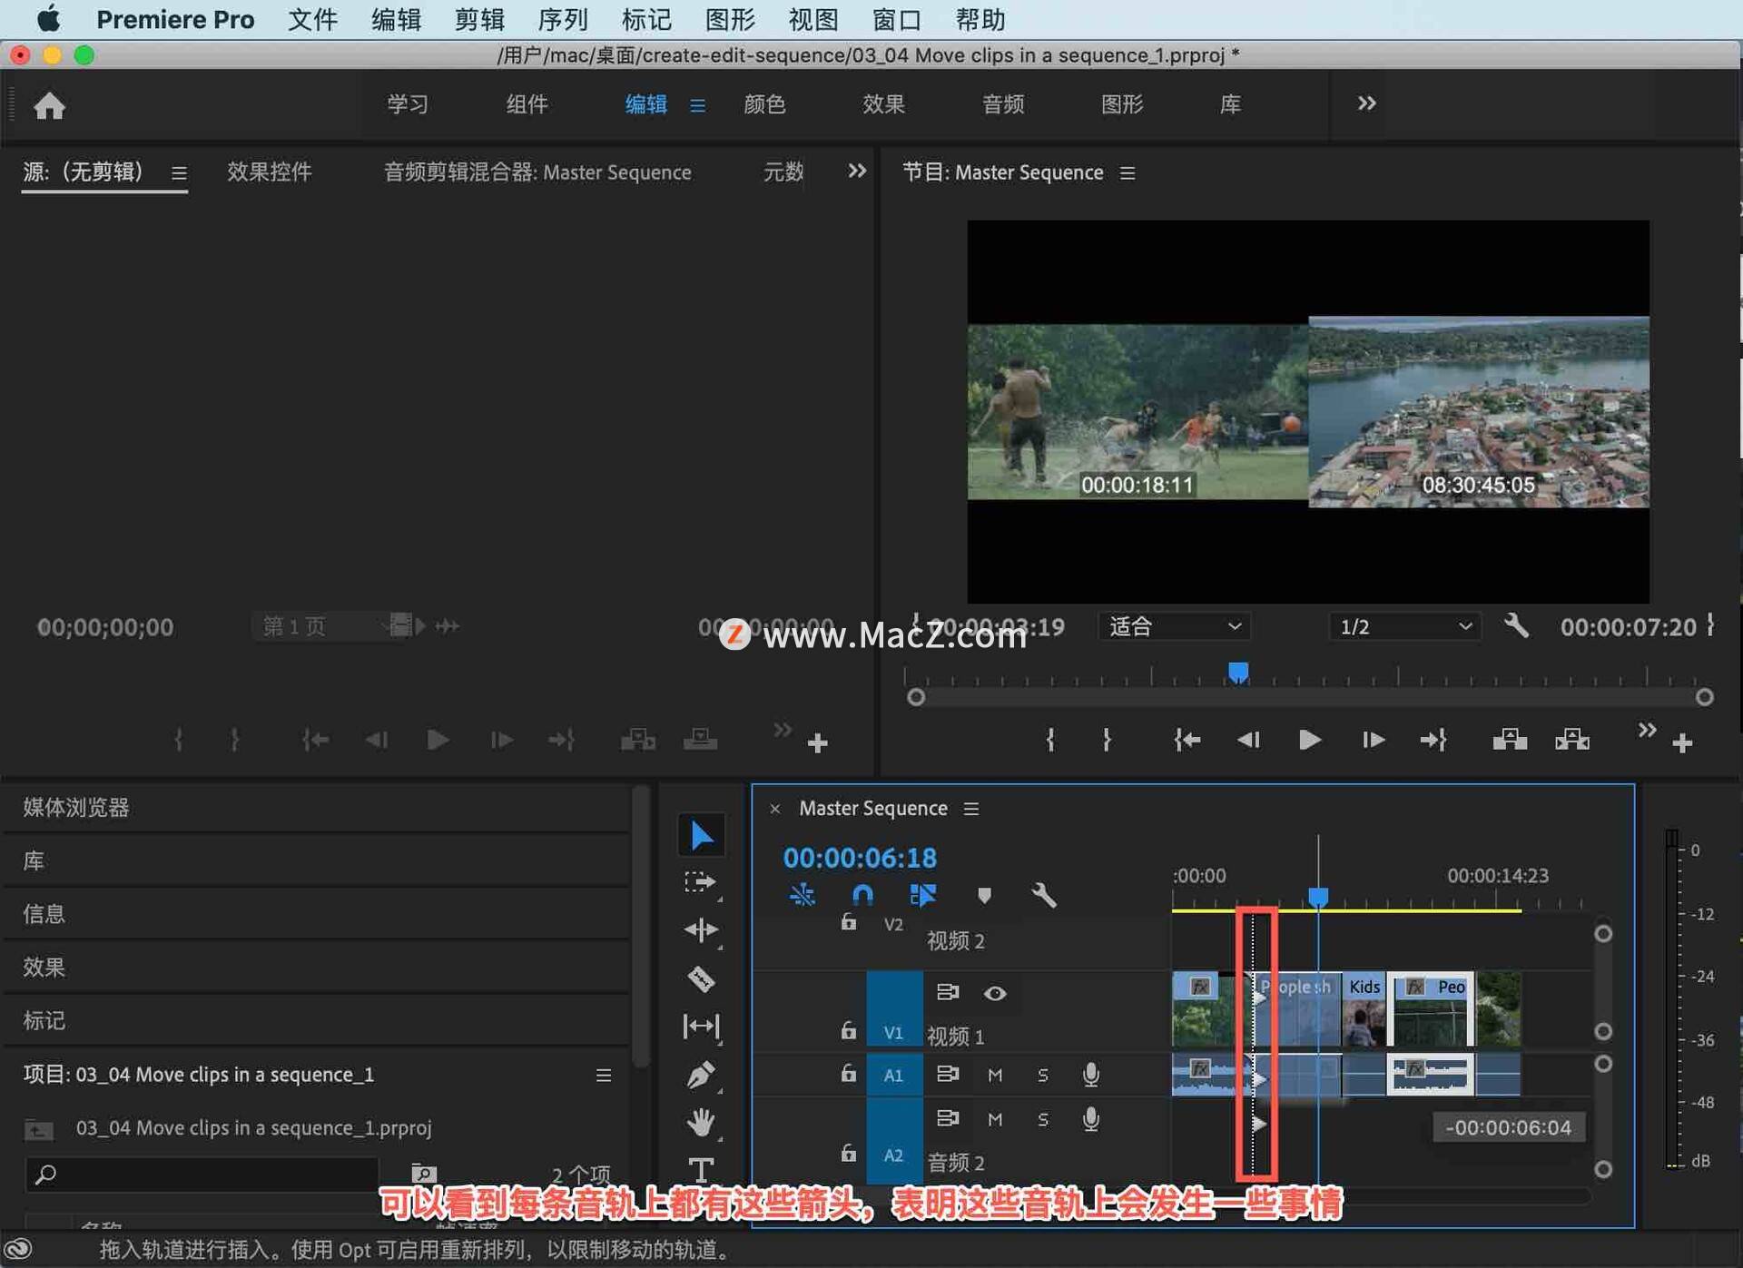Select the Type tool
Image resolution: width=1743 pixels, height=1268 pixels.
click(x=701, y=1169)
